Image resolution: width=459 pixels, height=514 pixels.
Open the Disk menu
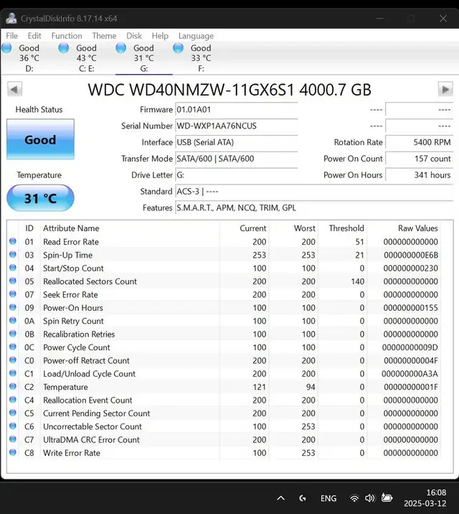134,36
